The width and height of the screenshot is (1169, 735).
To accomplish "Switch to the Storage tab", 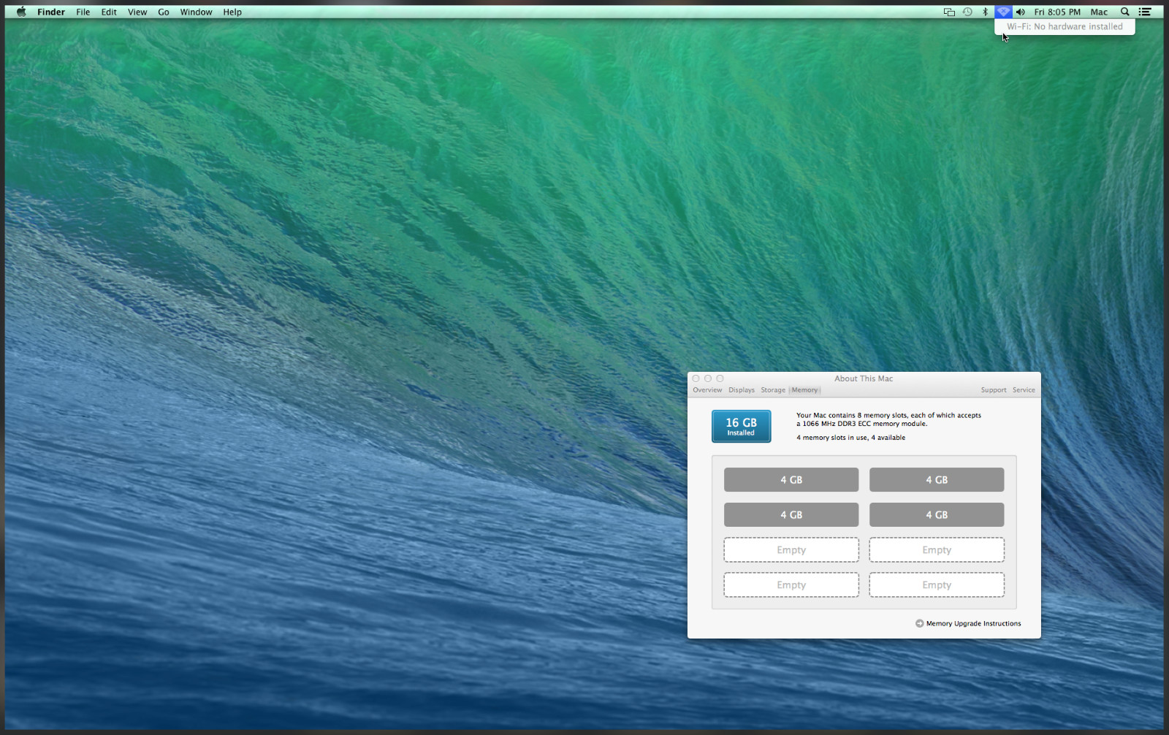I will [773, 390].
